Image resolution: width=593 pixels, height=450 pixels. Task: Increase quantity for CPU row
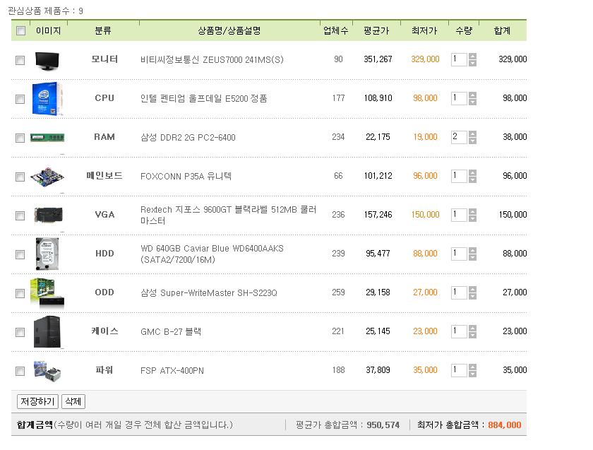472,95
